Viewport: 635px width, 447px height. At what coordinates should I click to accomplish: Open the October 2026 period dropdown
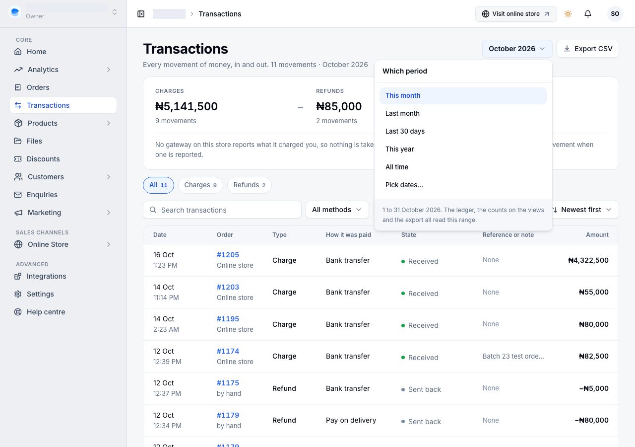click(x=517, y=49)
